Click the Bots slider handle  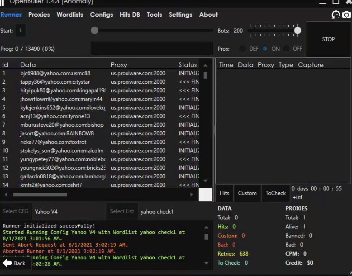[x=298, y=30]
